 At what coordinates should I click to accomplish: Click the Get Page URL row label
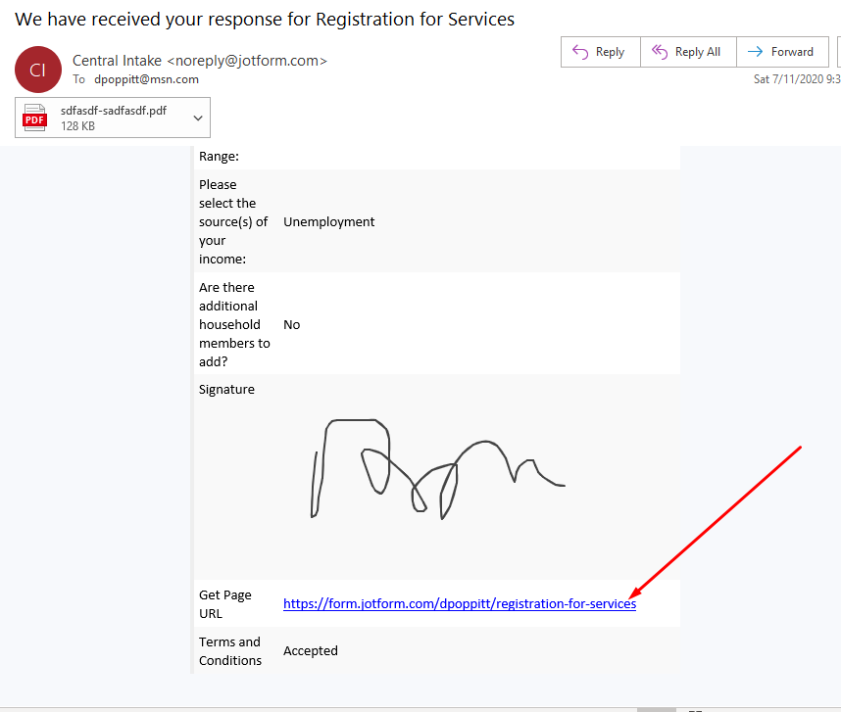tap(227, 603)
